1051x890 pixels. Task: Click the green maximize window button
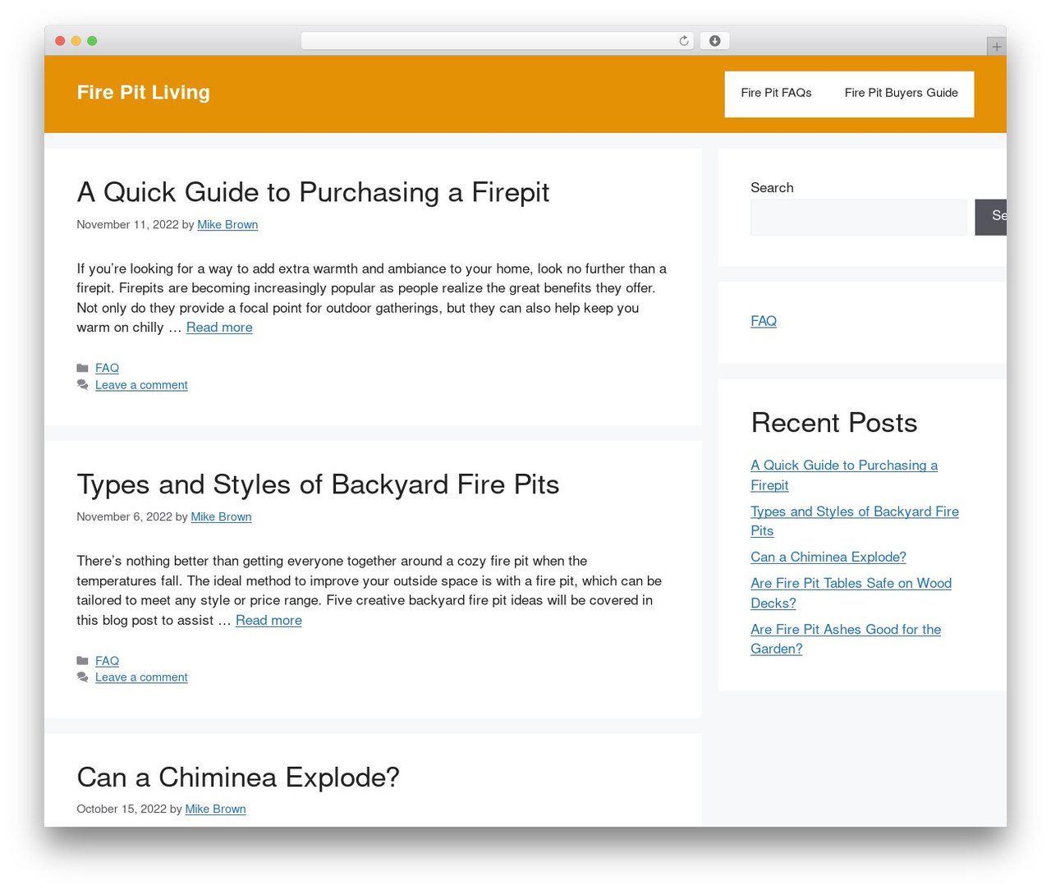click(x=92, y=41)
